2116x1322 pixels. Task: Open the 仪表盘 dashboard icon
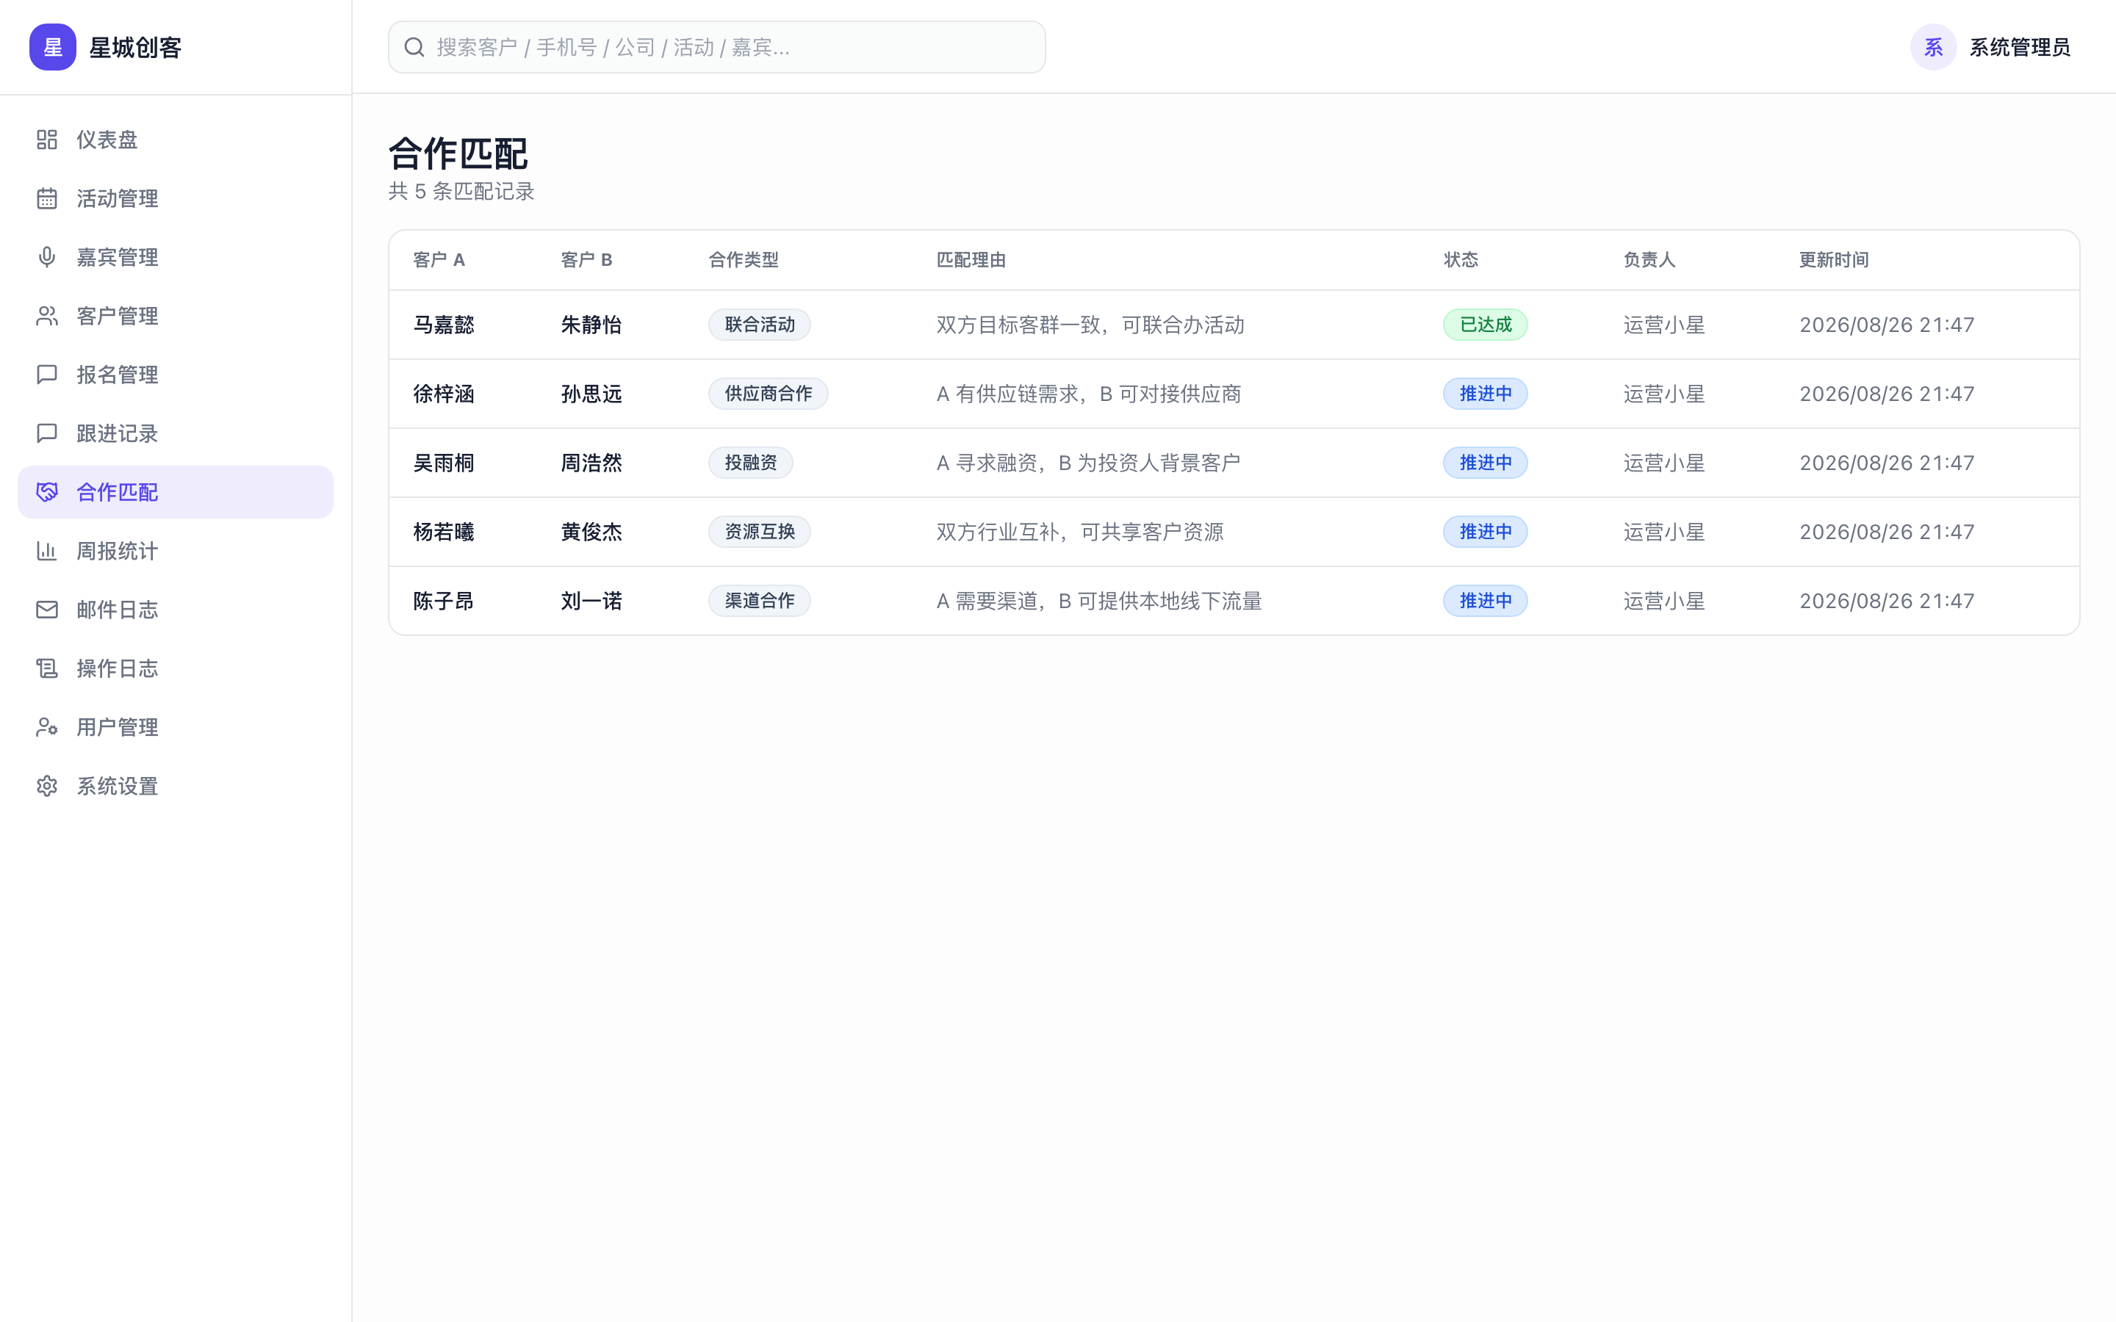[x=47, y=140]
